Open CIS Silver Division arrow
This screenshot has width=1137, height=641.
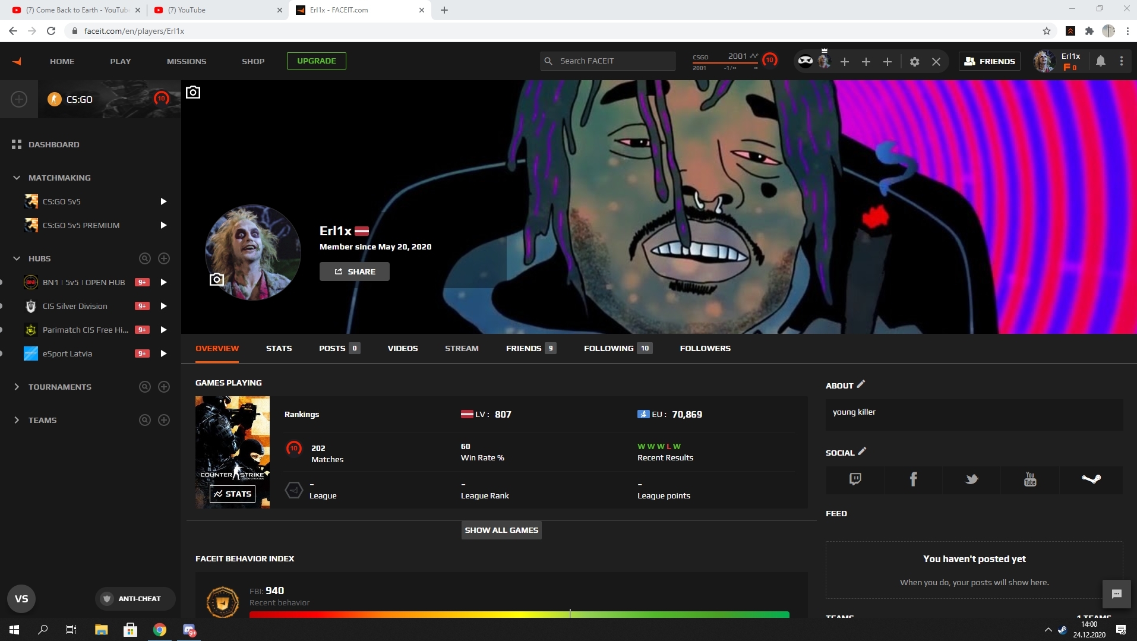(163, 306)
